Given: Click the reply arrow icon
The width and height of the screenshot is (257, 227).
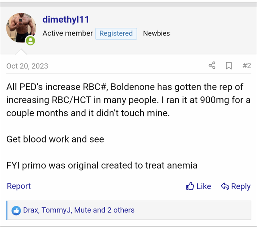Looking at the screenshot, I should [225, 186].
